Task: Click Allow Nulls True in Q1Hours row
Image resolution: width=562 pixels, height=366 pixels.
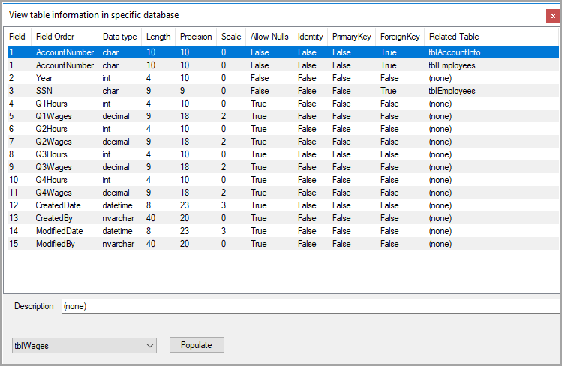Action: tap(259, 103)
